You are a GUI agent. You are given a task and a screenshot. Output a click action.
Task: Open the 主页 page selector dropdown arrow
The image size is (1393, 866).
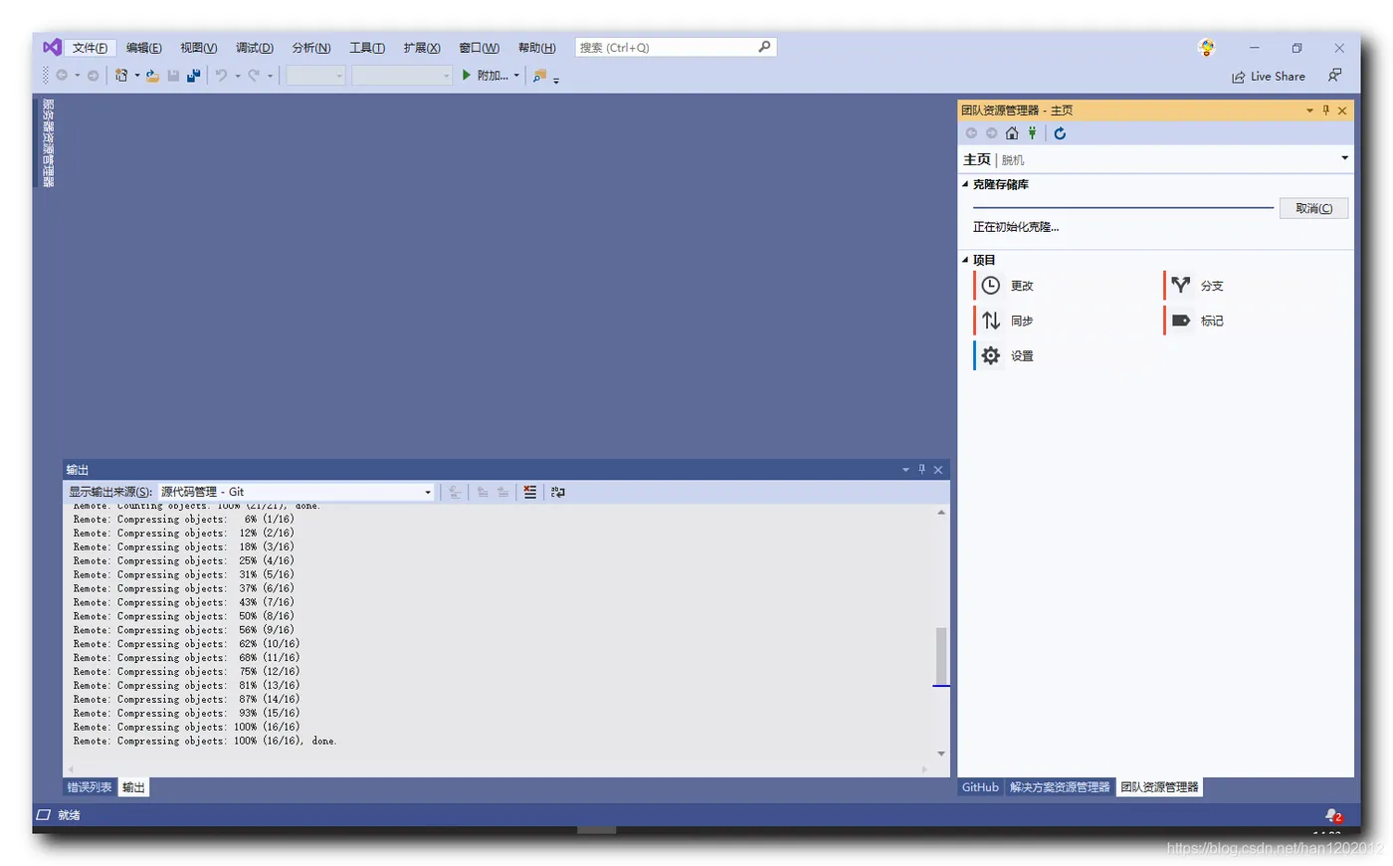(x=1344, y=158)
